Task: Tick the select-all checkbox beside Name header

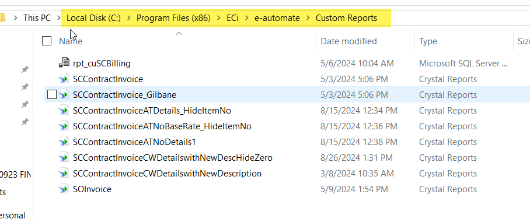Action: [x=47, y=41]
